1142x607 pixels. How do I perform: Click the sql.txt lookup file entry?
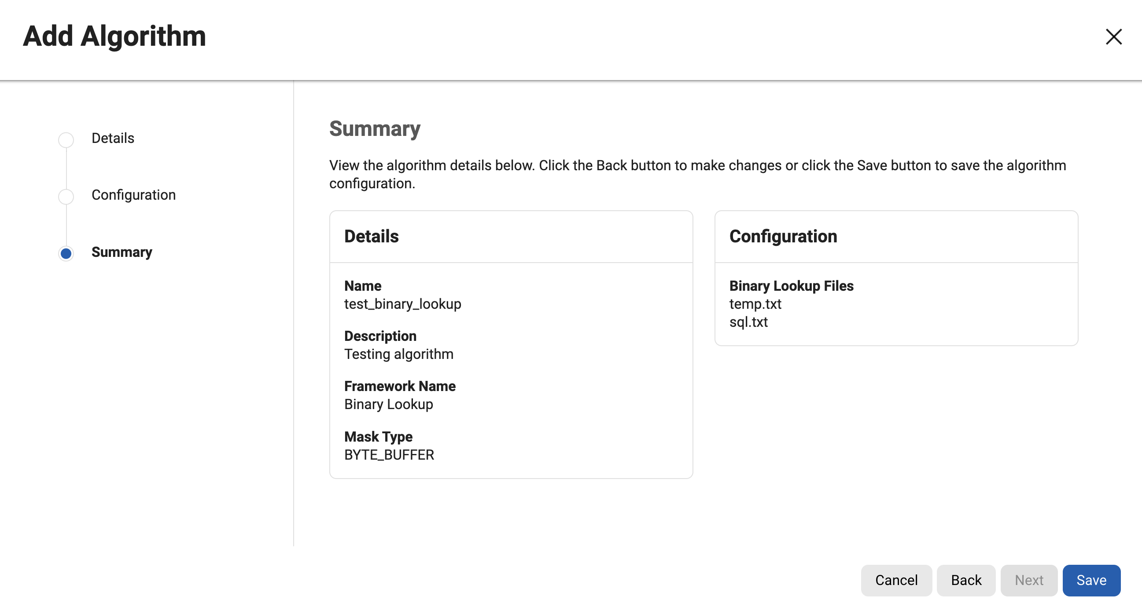(x=748, y=322)
